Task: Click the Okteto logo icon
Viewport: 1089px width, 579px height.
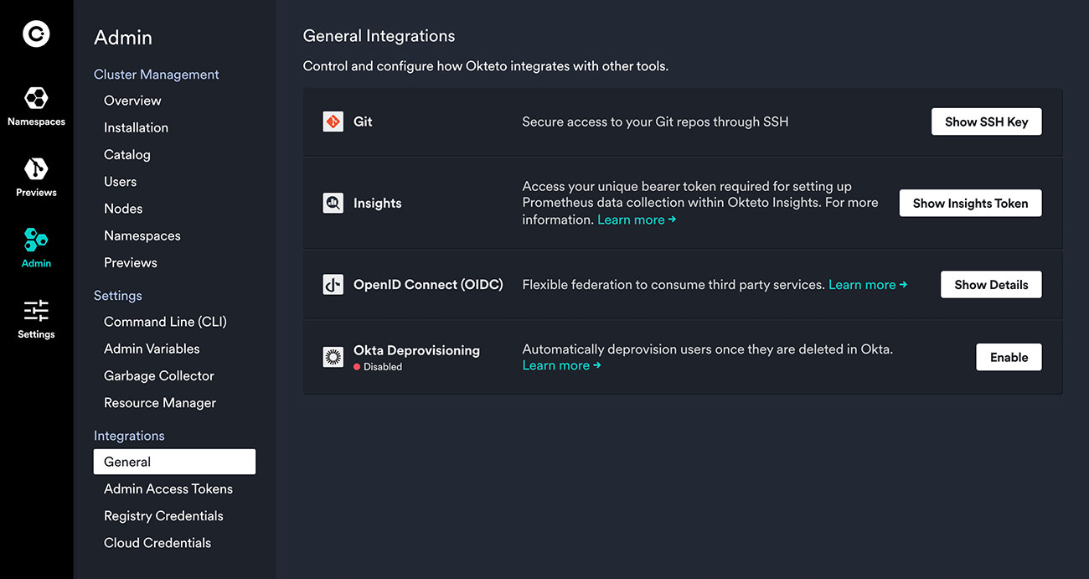Action: click(35, 34)
